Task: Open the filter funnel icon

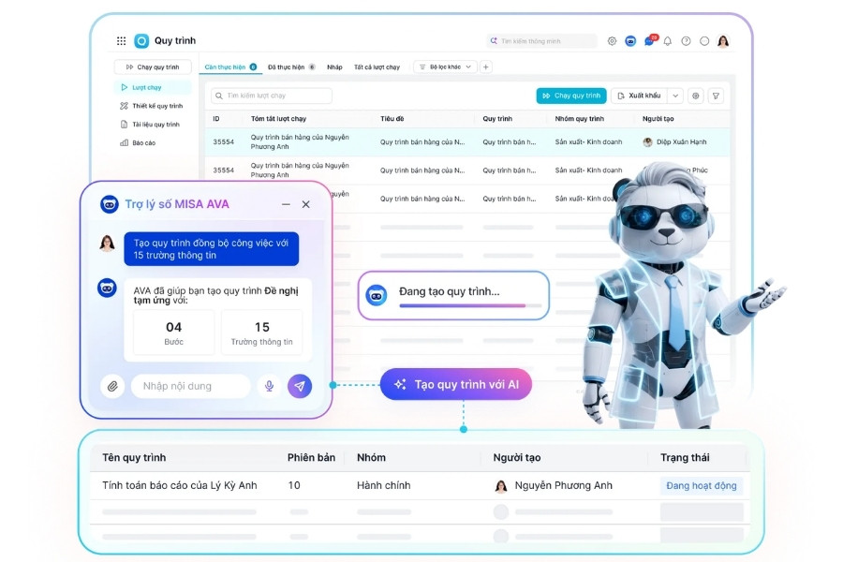Action: 716,96
